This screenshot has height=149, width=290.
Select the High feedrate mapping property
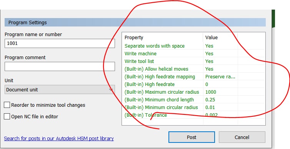pyautogui.click(x=160, y=77)
